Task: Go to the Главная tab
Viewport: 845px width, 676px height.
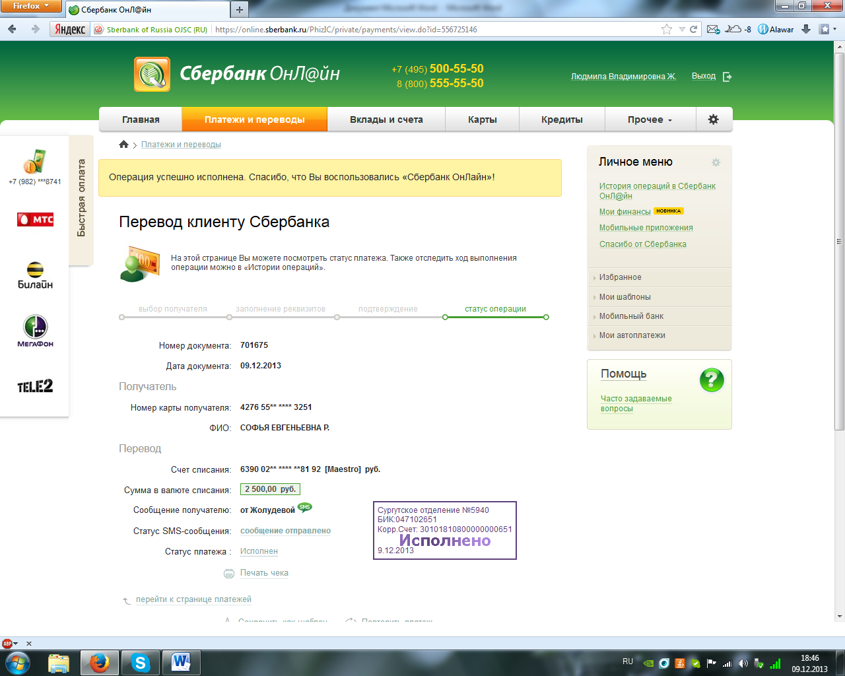Action: pos(141,119)
